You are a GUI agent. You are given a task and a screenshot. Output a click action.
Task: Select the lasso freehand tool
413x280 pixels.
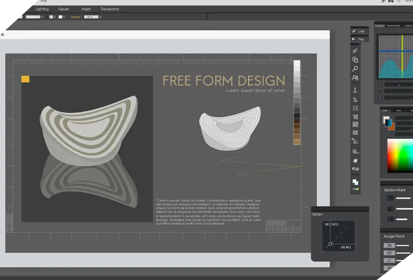(355, 151)
